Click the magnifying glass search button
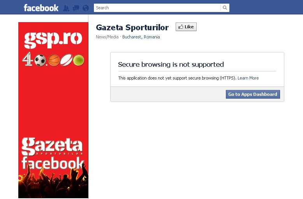 pos(225,8)
